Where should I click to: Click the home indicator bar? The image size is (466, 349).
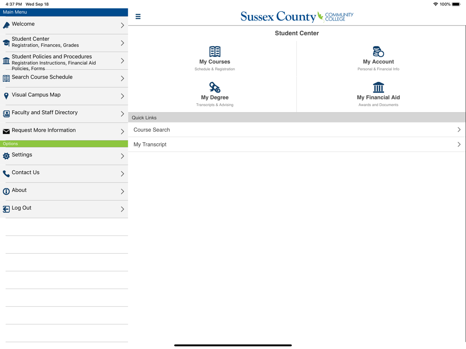pyautogui.click(x=233, y=345)
